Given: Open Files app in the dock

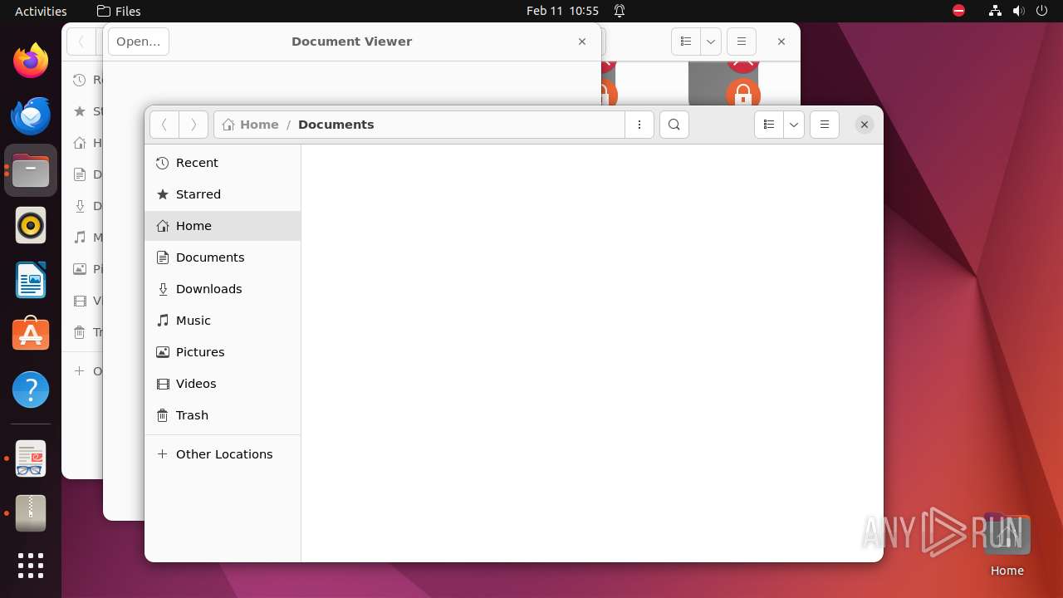Looking at the screenshot, I should [31, 170].
